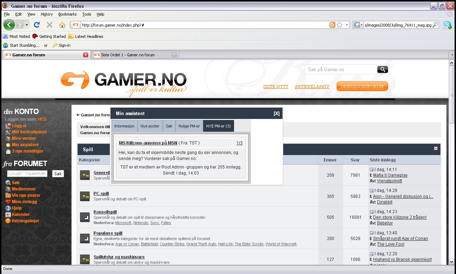The height and width of the screenshot is (274, 456).
Task: Click the PC-spill forum category icon
Action: coord(85,196)
